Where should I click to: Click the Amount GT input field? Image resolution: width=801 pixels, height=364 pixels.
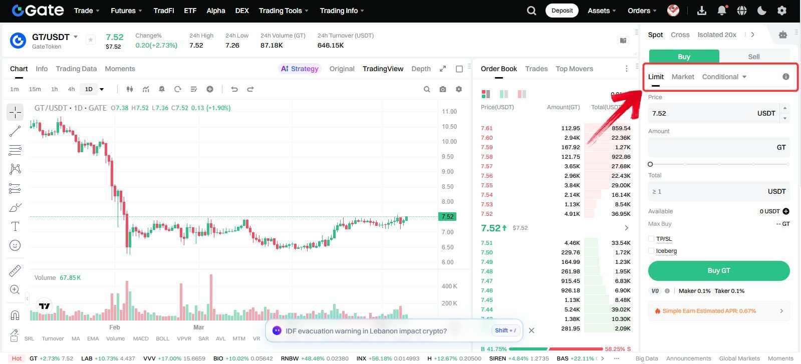tap(719, 147)
